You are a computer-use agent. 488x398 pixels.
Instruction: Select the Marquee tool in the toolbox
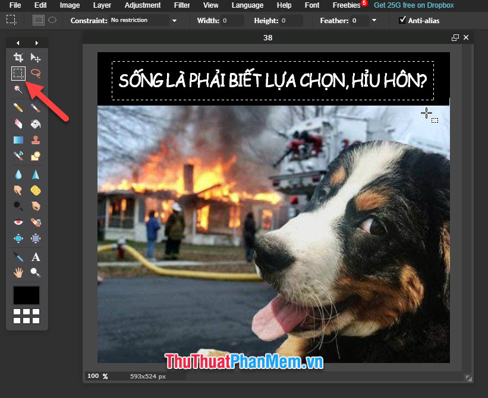click(18, 74)
